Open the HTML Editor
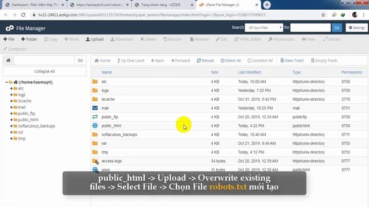 248,39
